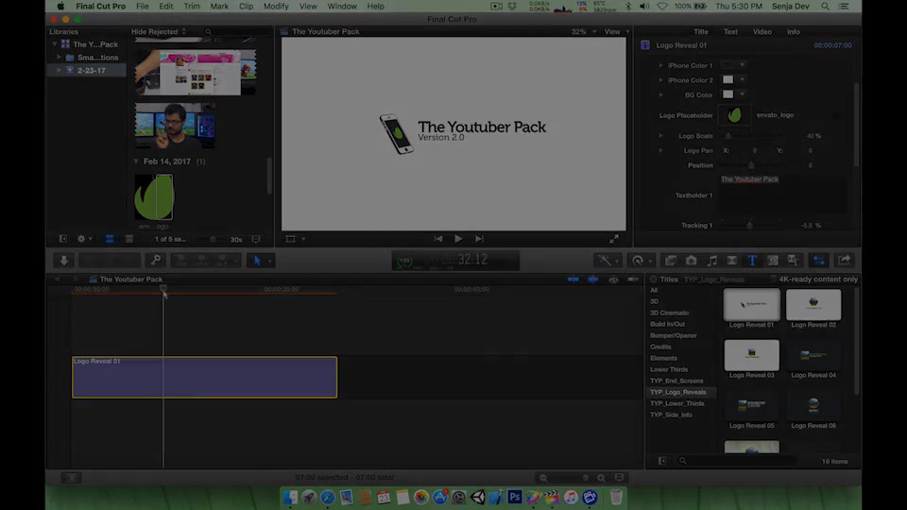Open the themes browser icon

[x=793, y=261]
